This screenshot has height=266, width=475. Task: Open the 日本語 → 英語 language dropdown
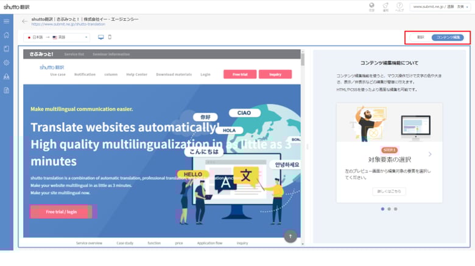57,37
